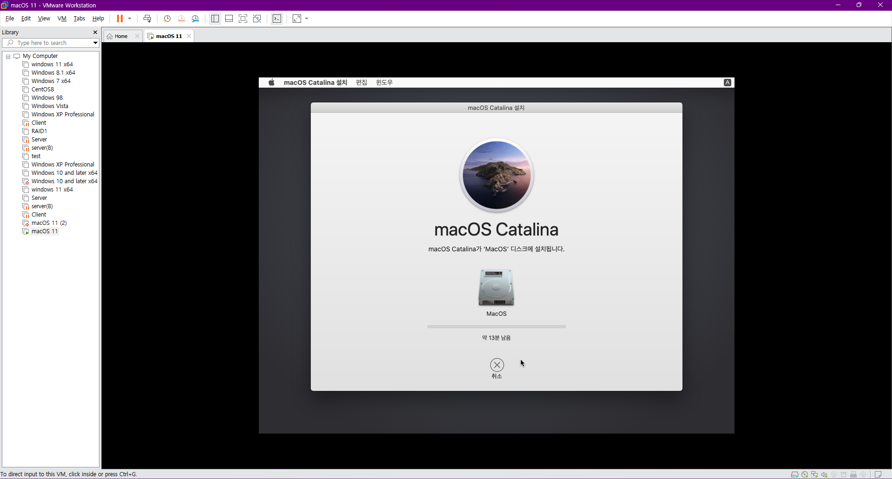This screenshot has height=479, width=892.
Task: Enter full screen mode icon
Action: [x=243, y=19]
